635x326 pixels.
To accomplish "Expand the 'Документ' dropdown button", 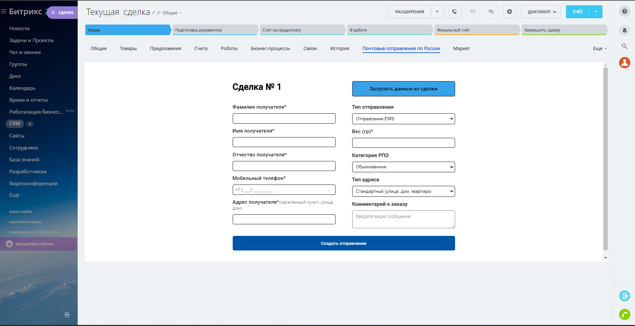I will coord(541,12).
